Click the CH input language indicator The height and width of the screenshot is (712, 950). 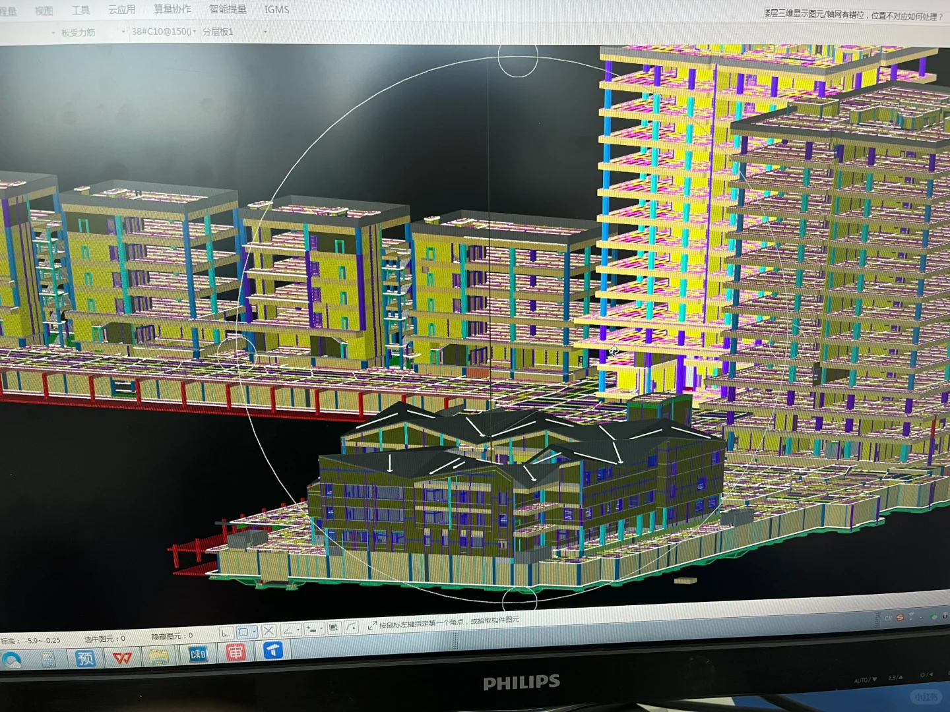888,619
